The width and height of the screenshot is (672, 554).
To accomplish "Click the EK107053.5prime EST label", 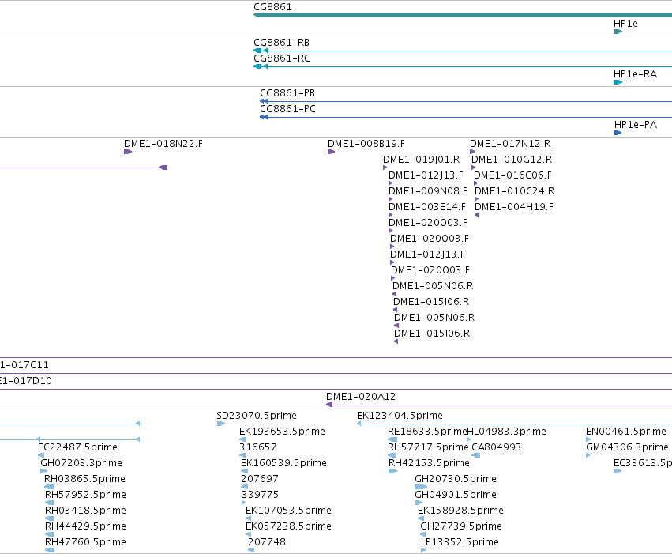I will pos(288,511).
